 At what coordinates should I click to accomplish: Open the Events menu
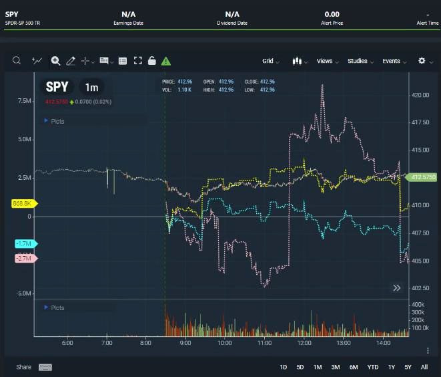point(394,61)
